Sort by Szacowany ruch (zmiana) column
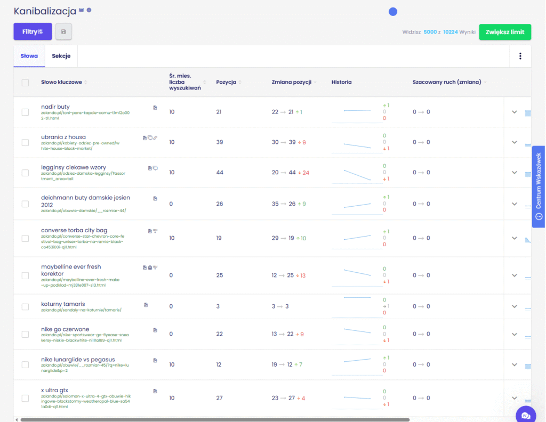 pos(449,82)
